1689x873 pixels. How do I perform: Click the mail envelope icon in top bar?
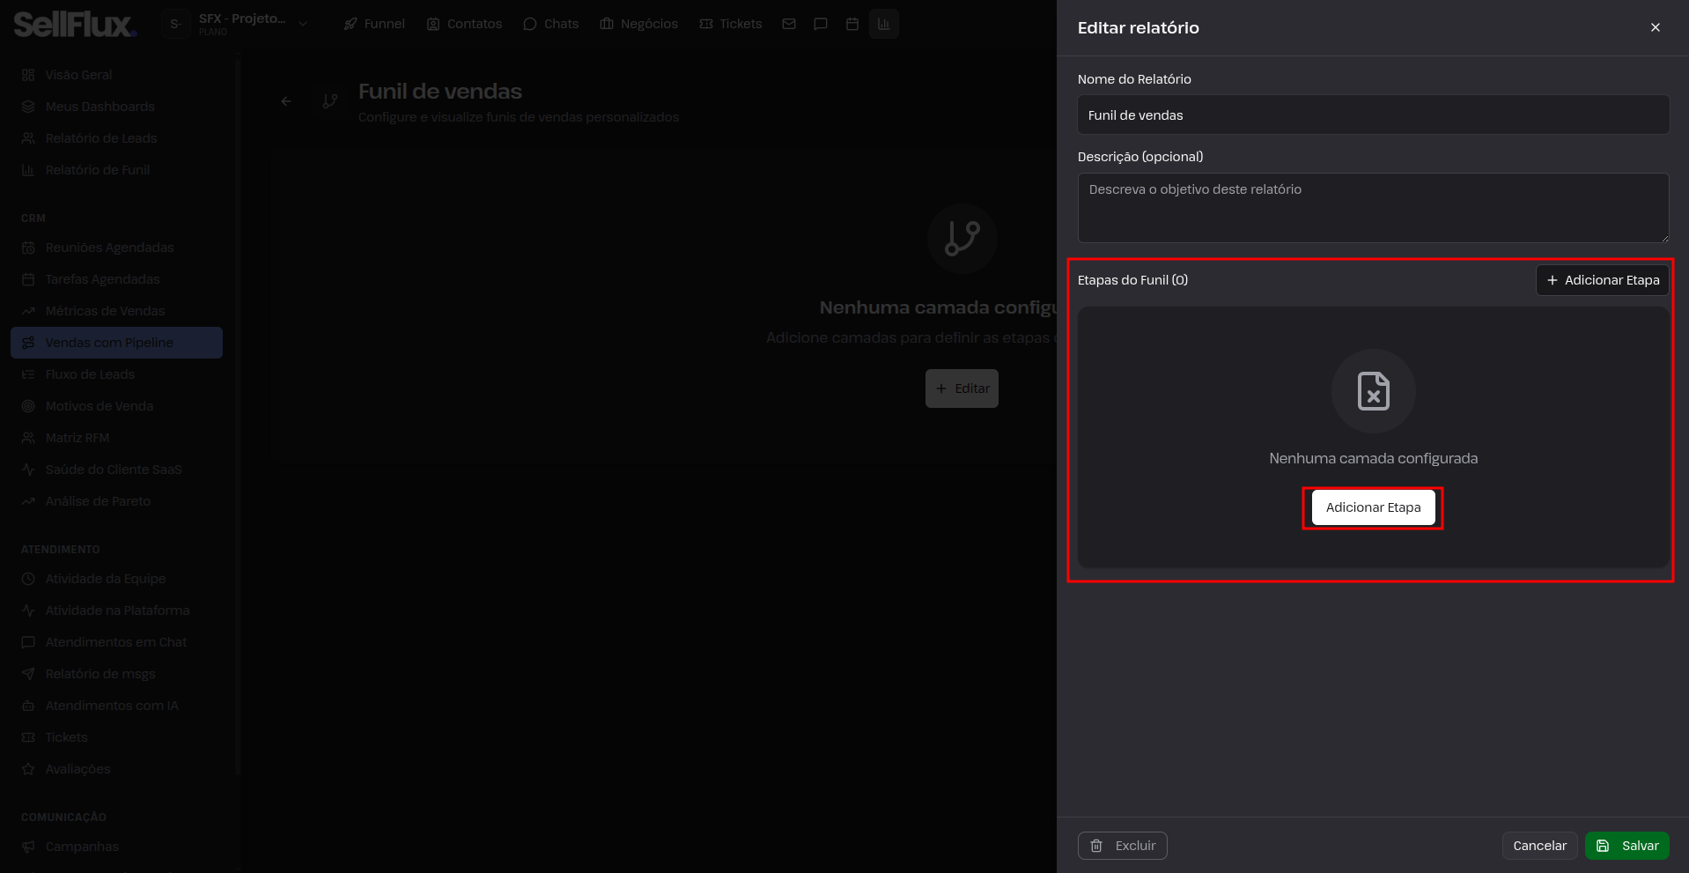789,24
